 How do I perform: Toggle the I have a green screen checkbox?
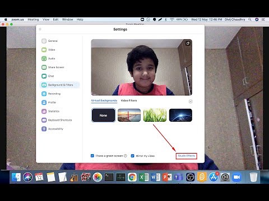[92, 156]
